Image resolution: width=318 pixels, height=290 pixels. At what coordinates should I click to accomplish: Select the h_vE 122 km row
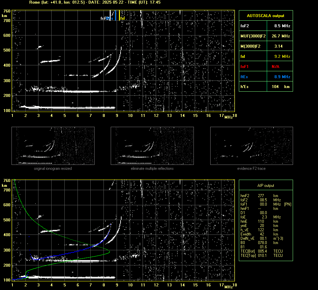pyautogui.click(x=260, y=230)
